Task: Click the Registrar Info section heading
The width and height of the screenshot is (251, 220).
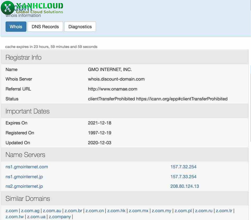Action: click(24, 58)
